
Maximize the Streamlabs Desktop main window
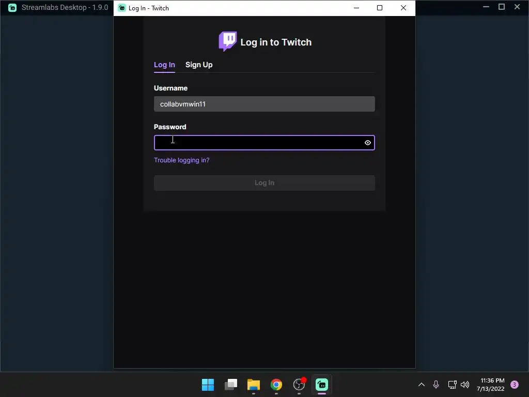click(x=501, y=7)
